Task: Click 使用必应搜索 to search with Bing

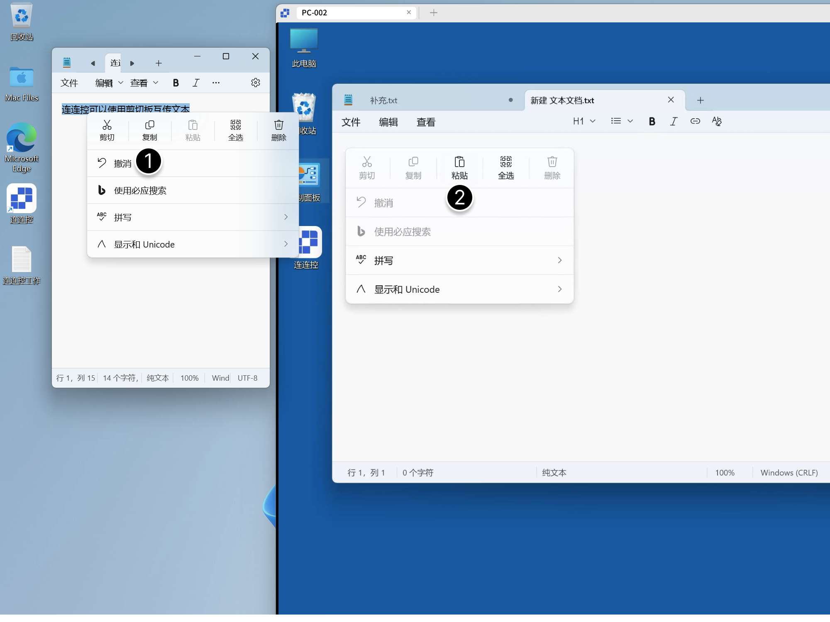Action: pos(140,190)
